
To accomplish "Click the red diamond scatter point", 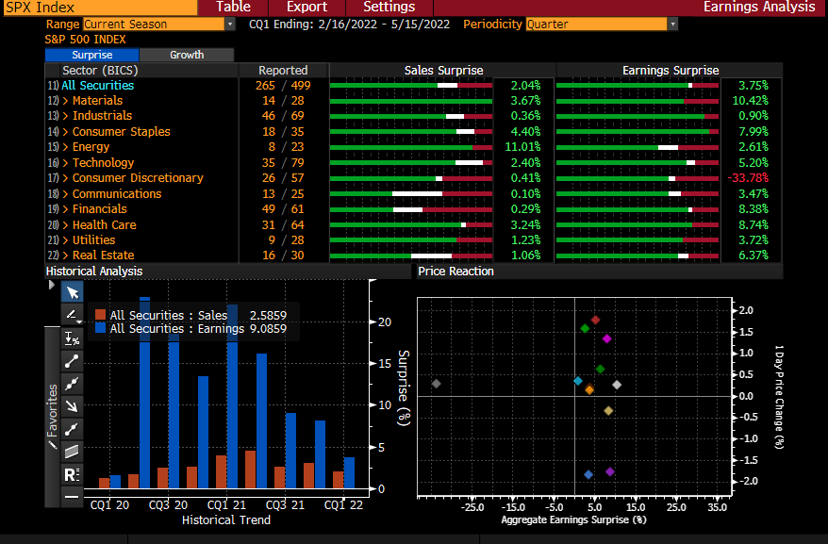I will 596,320.
